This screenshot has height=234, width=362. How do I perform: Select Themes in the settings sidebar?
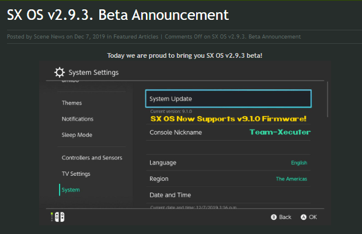72,103
